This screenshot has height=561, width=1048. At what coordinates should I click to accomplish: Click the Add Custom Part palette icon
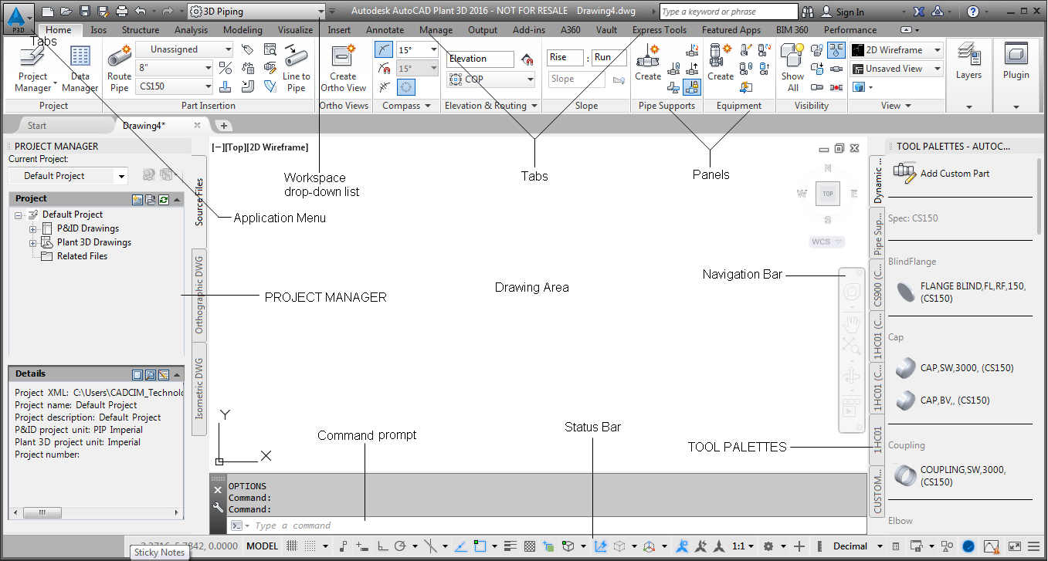[x=904, y=172]
